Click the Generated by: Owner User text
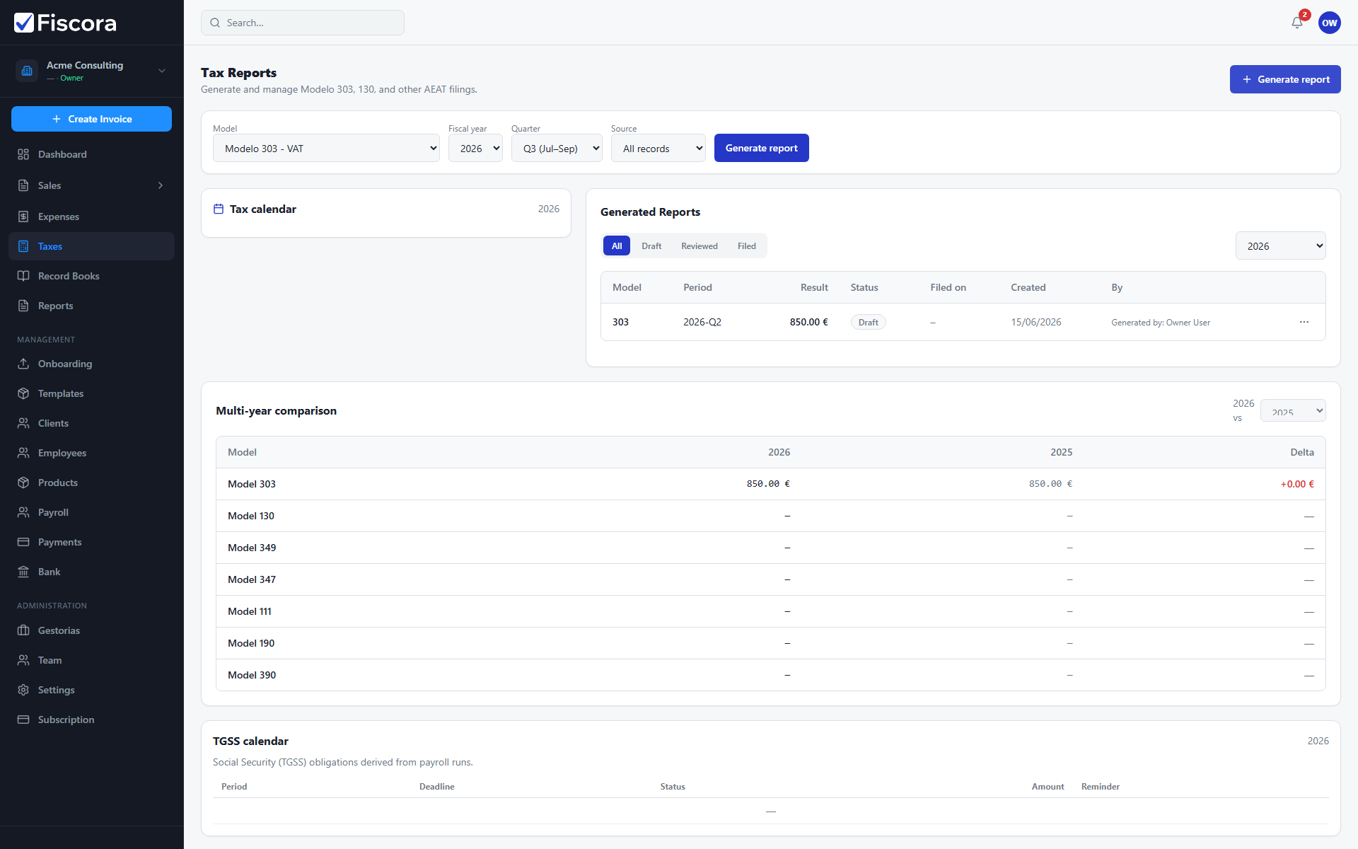1358x849 pixels. click(1161, 322)
